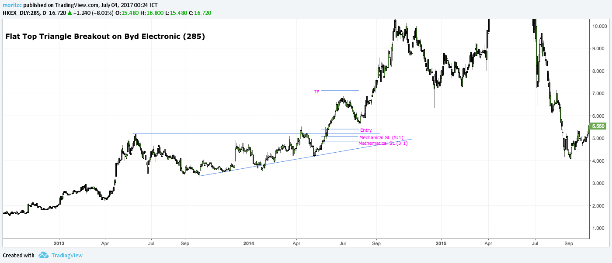This screenshot has height=263, width=612.
Task: Click the Jul label after 2014
Action: (343, 243)
